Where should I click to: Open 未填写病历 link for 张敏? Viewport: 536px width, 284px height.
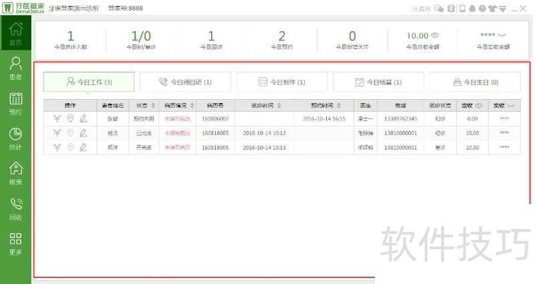[178, 119]
